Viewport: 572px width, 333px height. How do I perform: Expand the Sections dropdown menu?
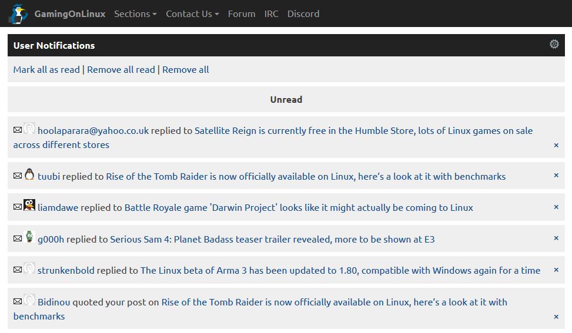[x=135, y=14]
